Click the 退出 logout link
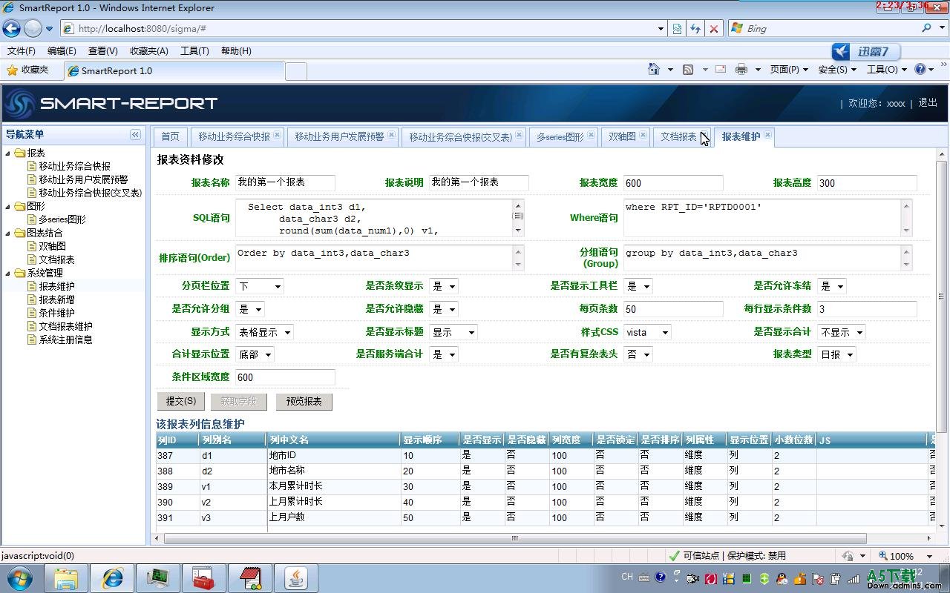Image resolution: width=950 pixels, height=593 pixels. [928, 103]
